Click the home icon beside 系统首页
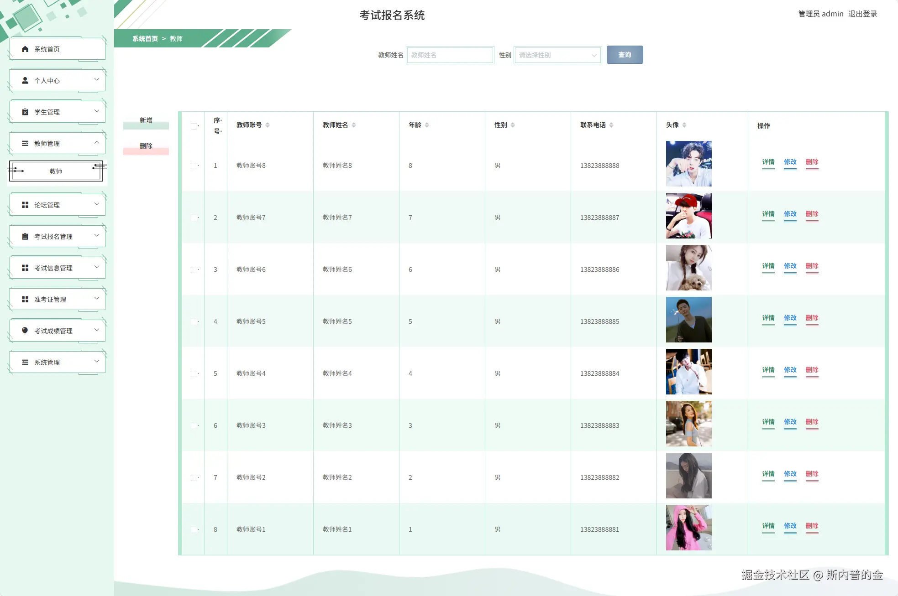 tap(25, 49)
